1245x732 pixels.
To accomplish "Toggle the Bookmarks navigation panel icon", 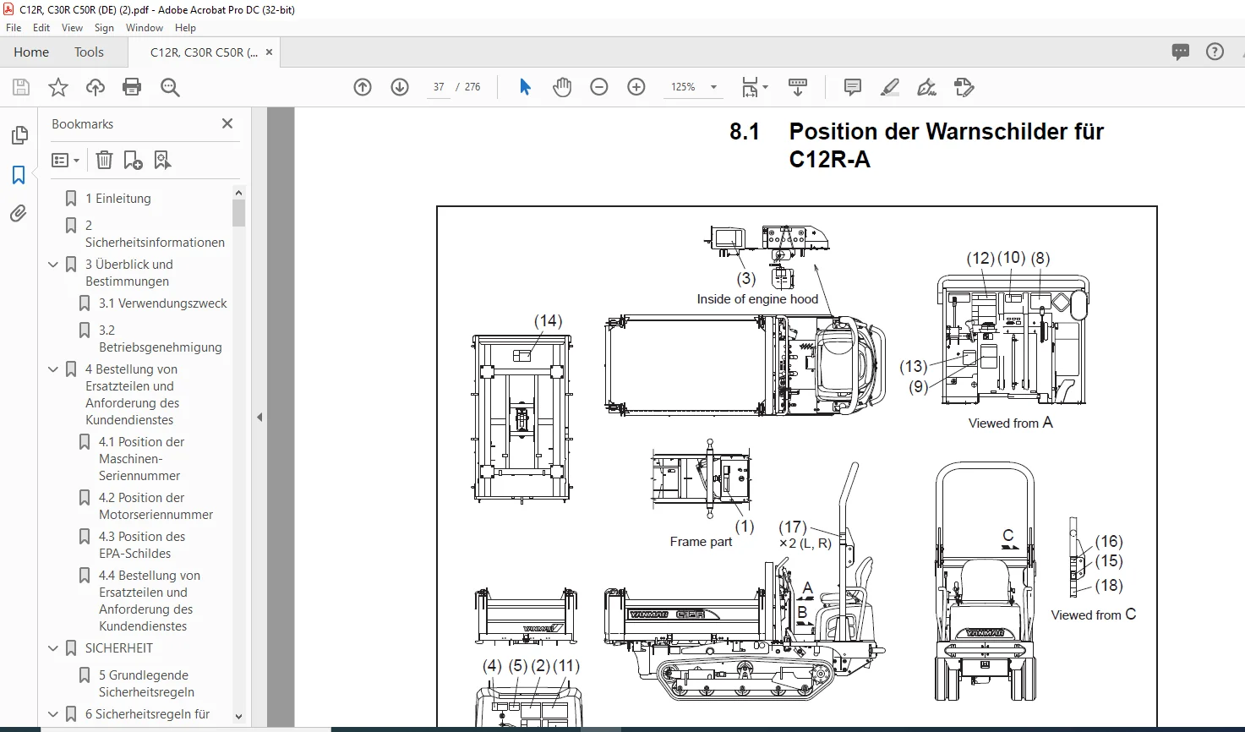I will pyautogui.click(x=19, y=175).
